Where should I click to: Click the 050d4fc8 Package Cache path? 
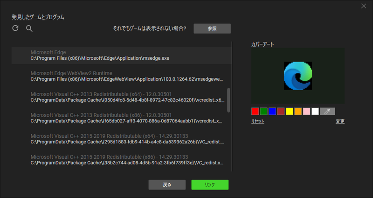(127, 100)
